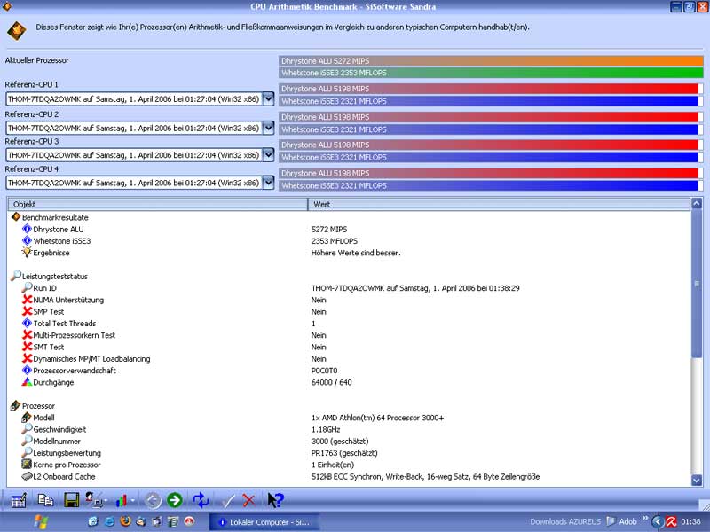The height and width of the screenshot is (532, 710).
Task: Open the Referenz-CPU 3 dropdown arrow
Action: coord(269,155)
